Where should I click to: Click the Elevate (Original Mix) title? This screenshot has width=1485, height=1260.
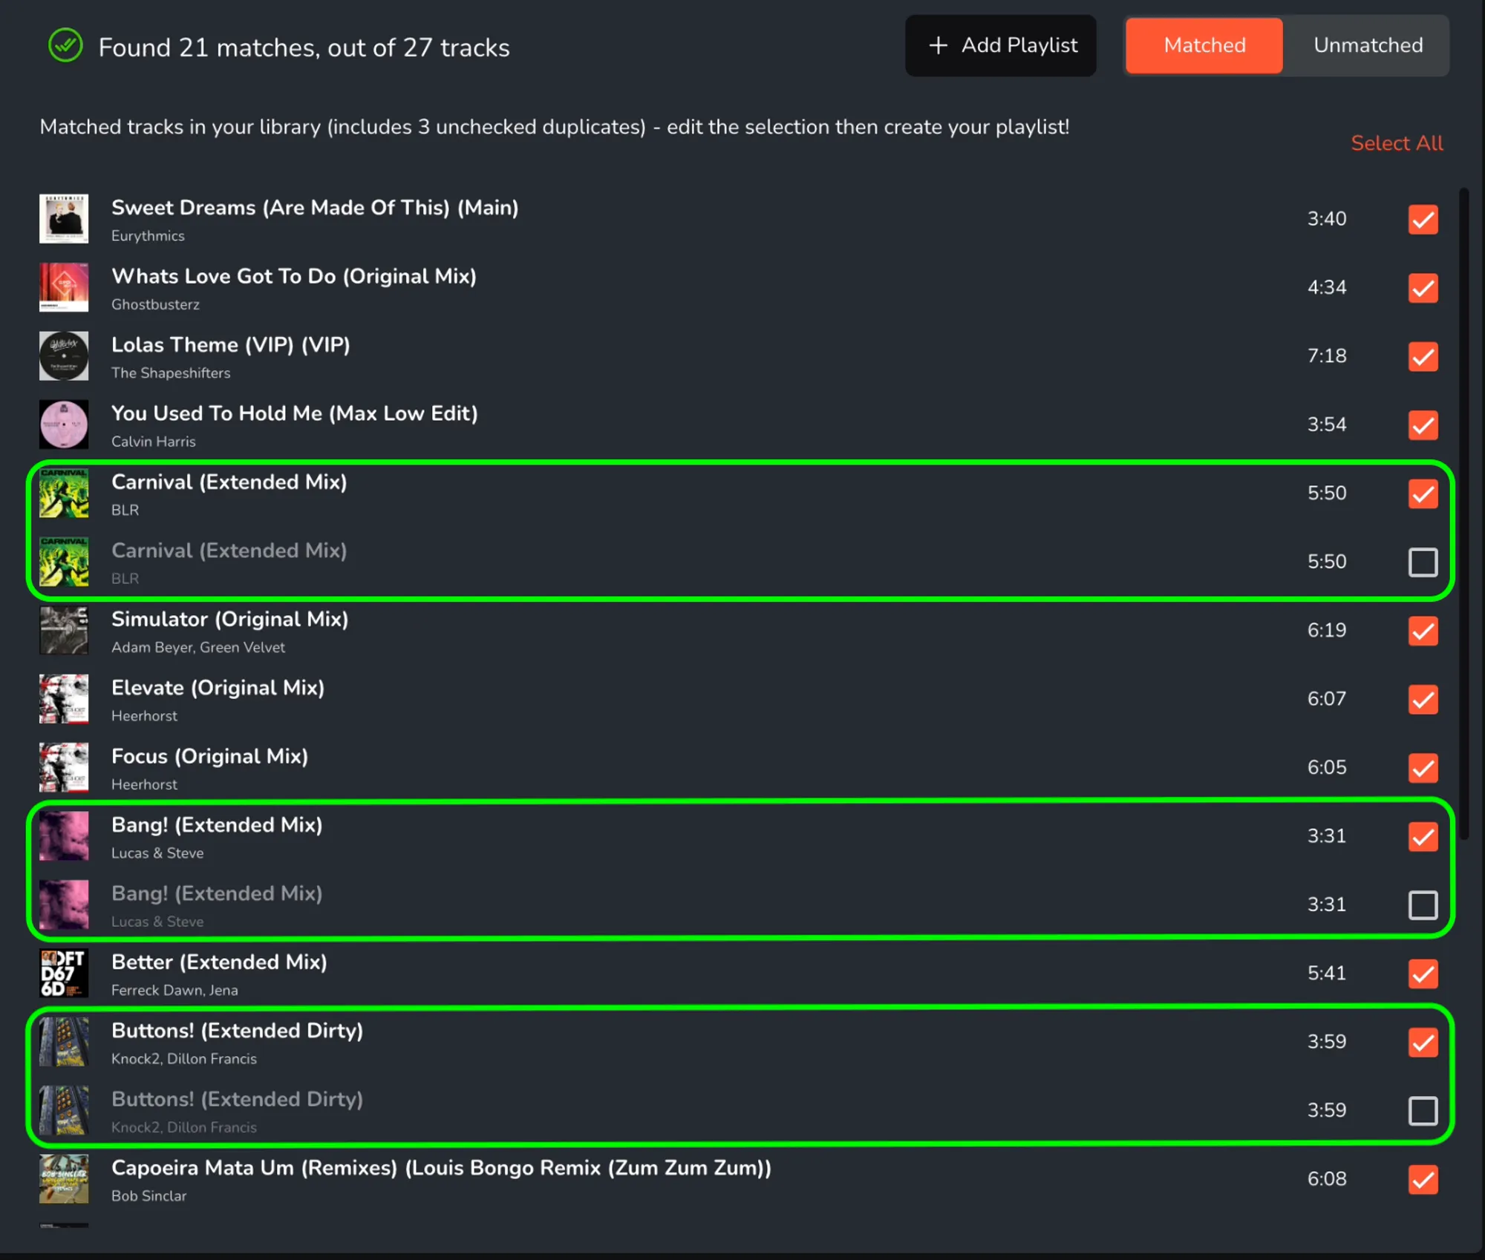point(218,688)
